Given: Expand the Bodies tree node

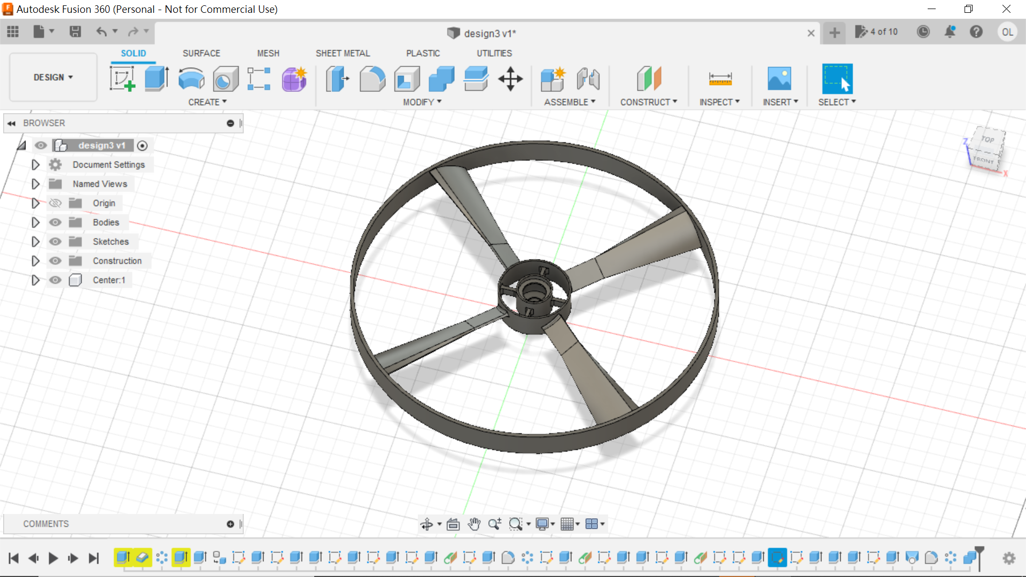Looking at the screenshot, I should click(35, 222).
